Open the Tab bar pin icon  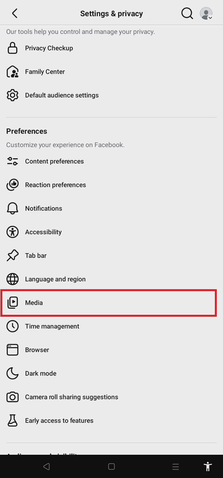pos(13,255)
